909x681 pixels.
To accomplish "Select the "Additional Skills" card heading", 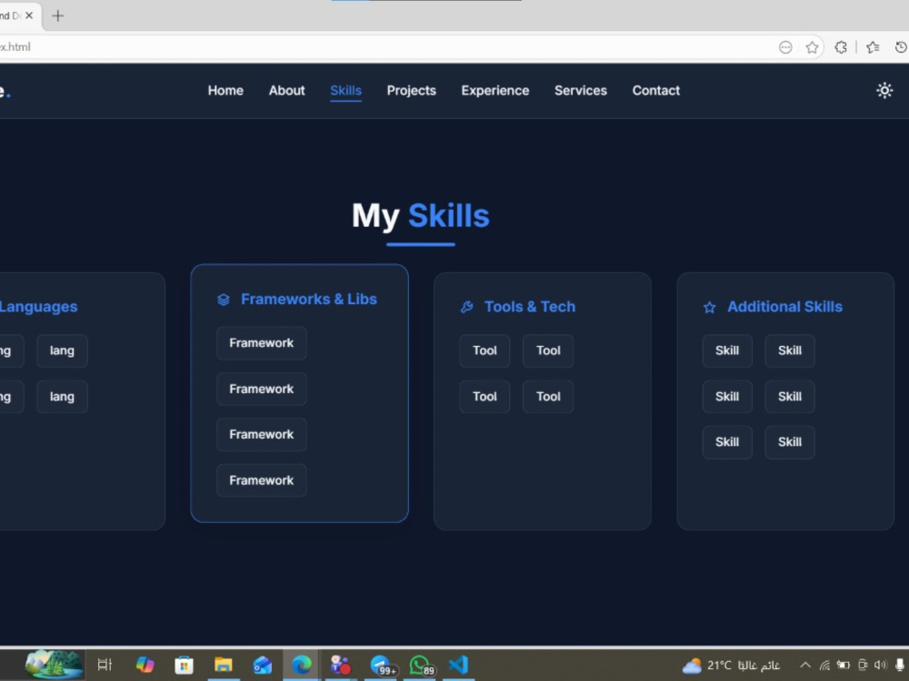I will click(785, 307).
